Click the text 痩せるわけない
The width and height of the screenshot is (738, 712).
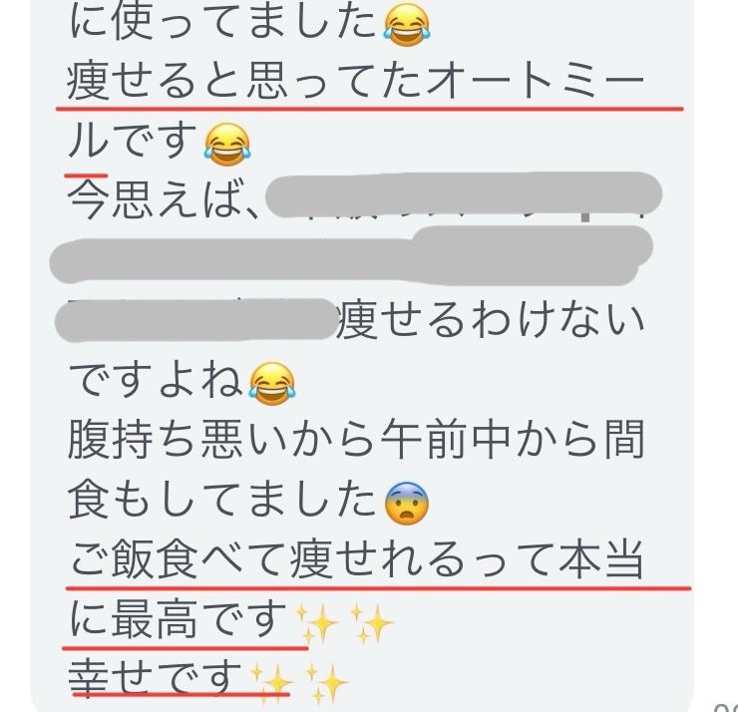(x=491, y=320)
